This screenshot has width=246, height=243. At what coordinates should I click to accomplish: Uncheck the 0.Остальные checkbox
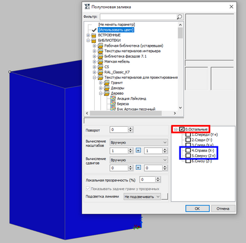tap(182, 129)
